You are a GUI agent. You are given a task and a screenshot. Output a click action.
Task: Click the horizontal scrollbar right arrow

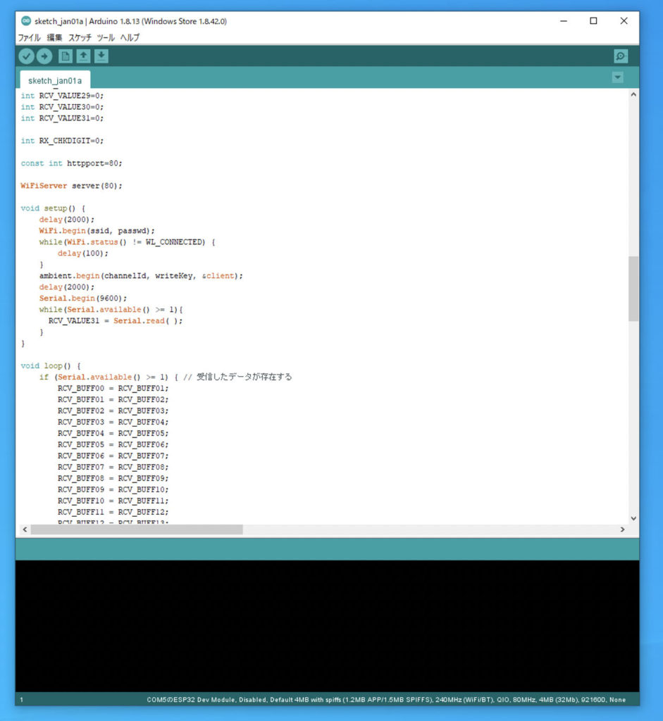tap(623, 529)
